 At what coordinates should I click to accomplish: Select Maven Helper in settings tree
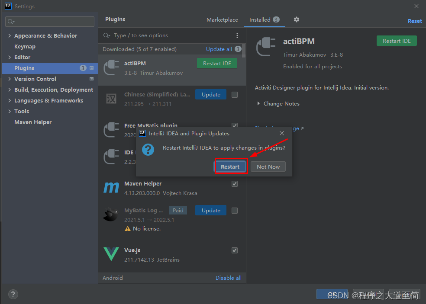click(x=33, y=122)
